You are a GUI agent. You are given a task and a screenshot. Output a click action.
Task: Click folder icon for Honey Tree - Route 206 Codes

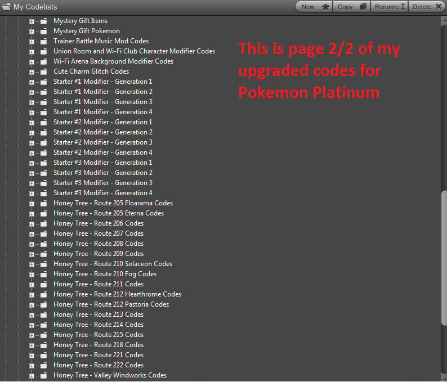[x=43, y=224]
